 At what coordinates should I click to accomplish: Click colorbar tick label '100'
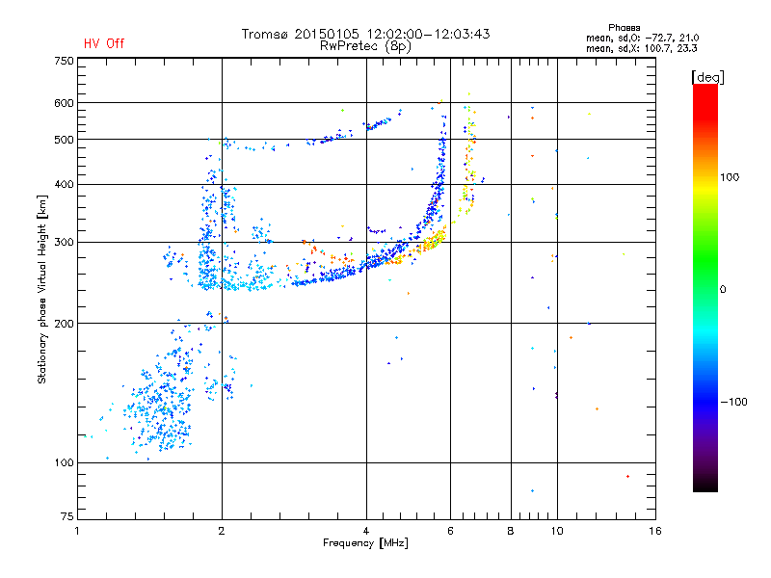click(730, 177)
